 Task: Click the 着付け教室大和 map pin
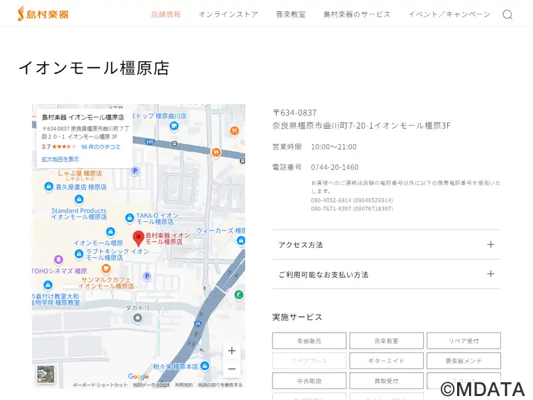click(x=48, y=285)
